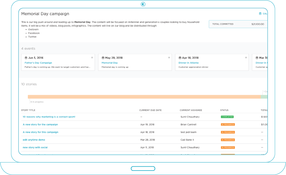Click calendar icon beside Jun 5, 2016
286x175 pixels.
pos(26,58)
